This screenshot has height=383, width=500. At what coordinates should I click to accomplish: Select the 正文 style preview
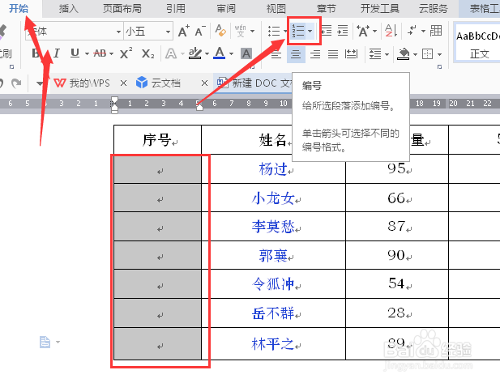[x=477, y=44]
